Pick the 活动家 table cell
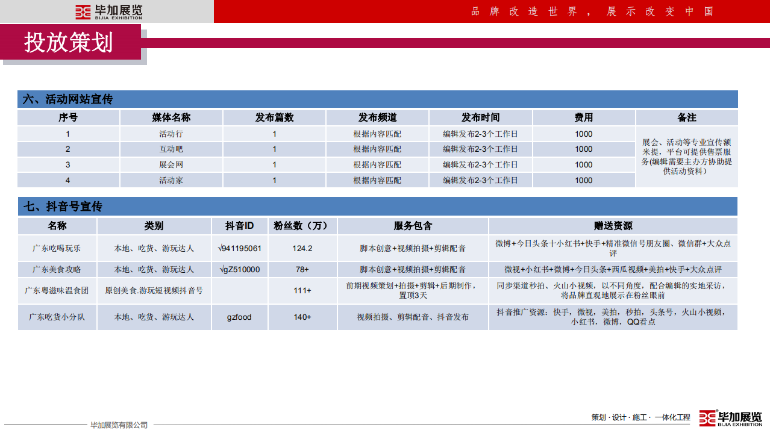 coord(171,180)
